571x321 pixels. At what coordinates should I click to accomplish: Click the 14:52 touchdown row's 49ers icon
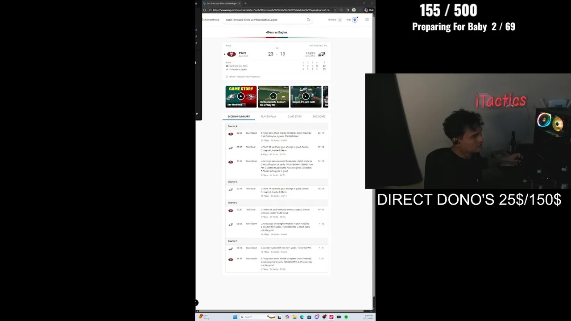coord(231,162)
